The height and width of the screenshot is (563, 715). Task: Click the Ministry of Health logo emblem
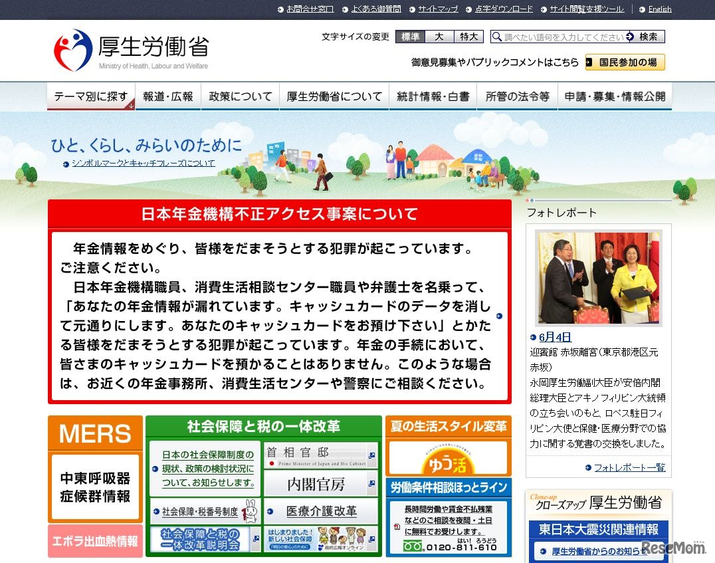(73, 51)
